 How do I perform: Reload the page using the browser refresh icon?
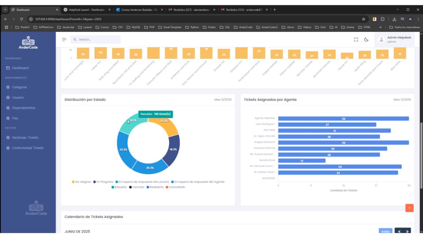pyautogui.click(x=22, y=19)
